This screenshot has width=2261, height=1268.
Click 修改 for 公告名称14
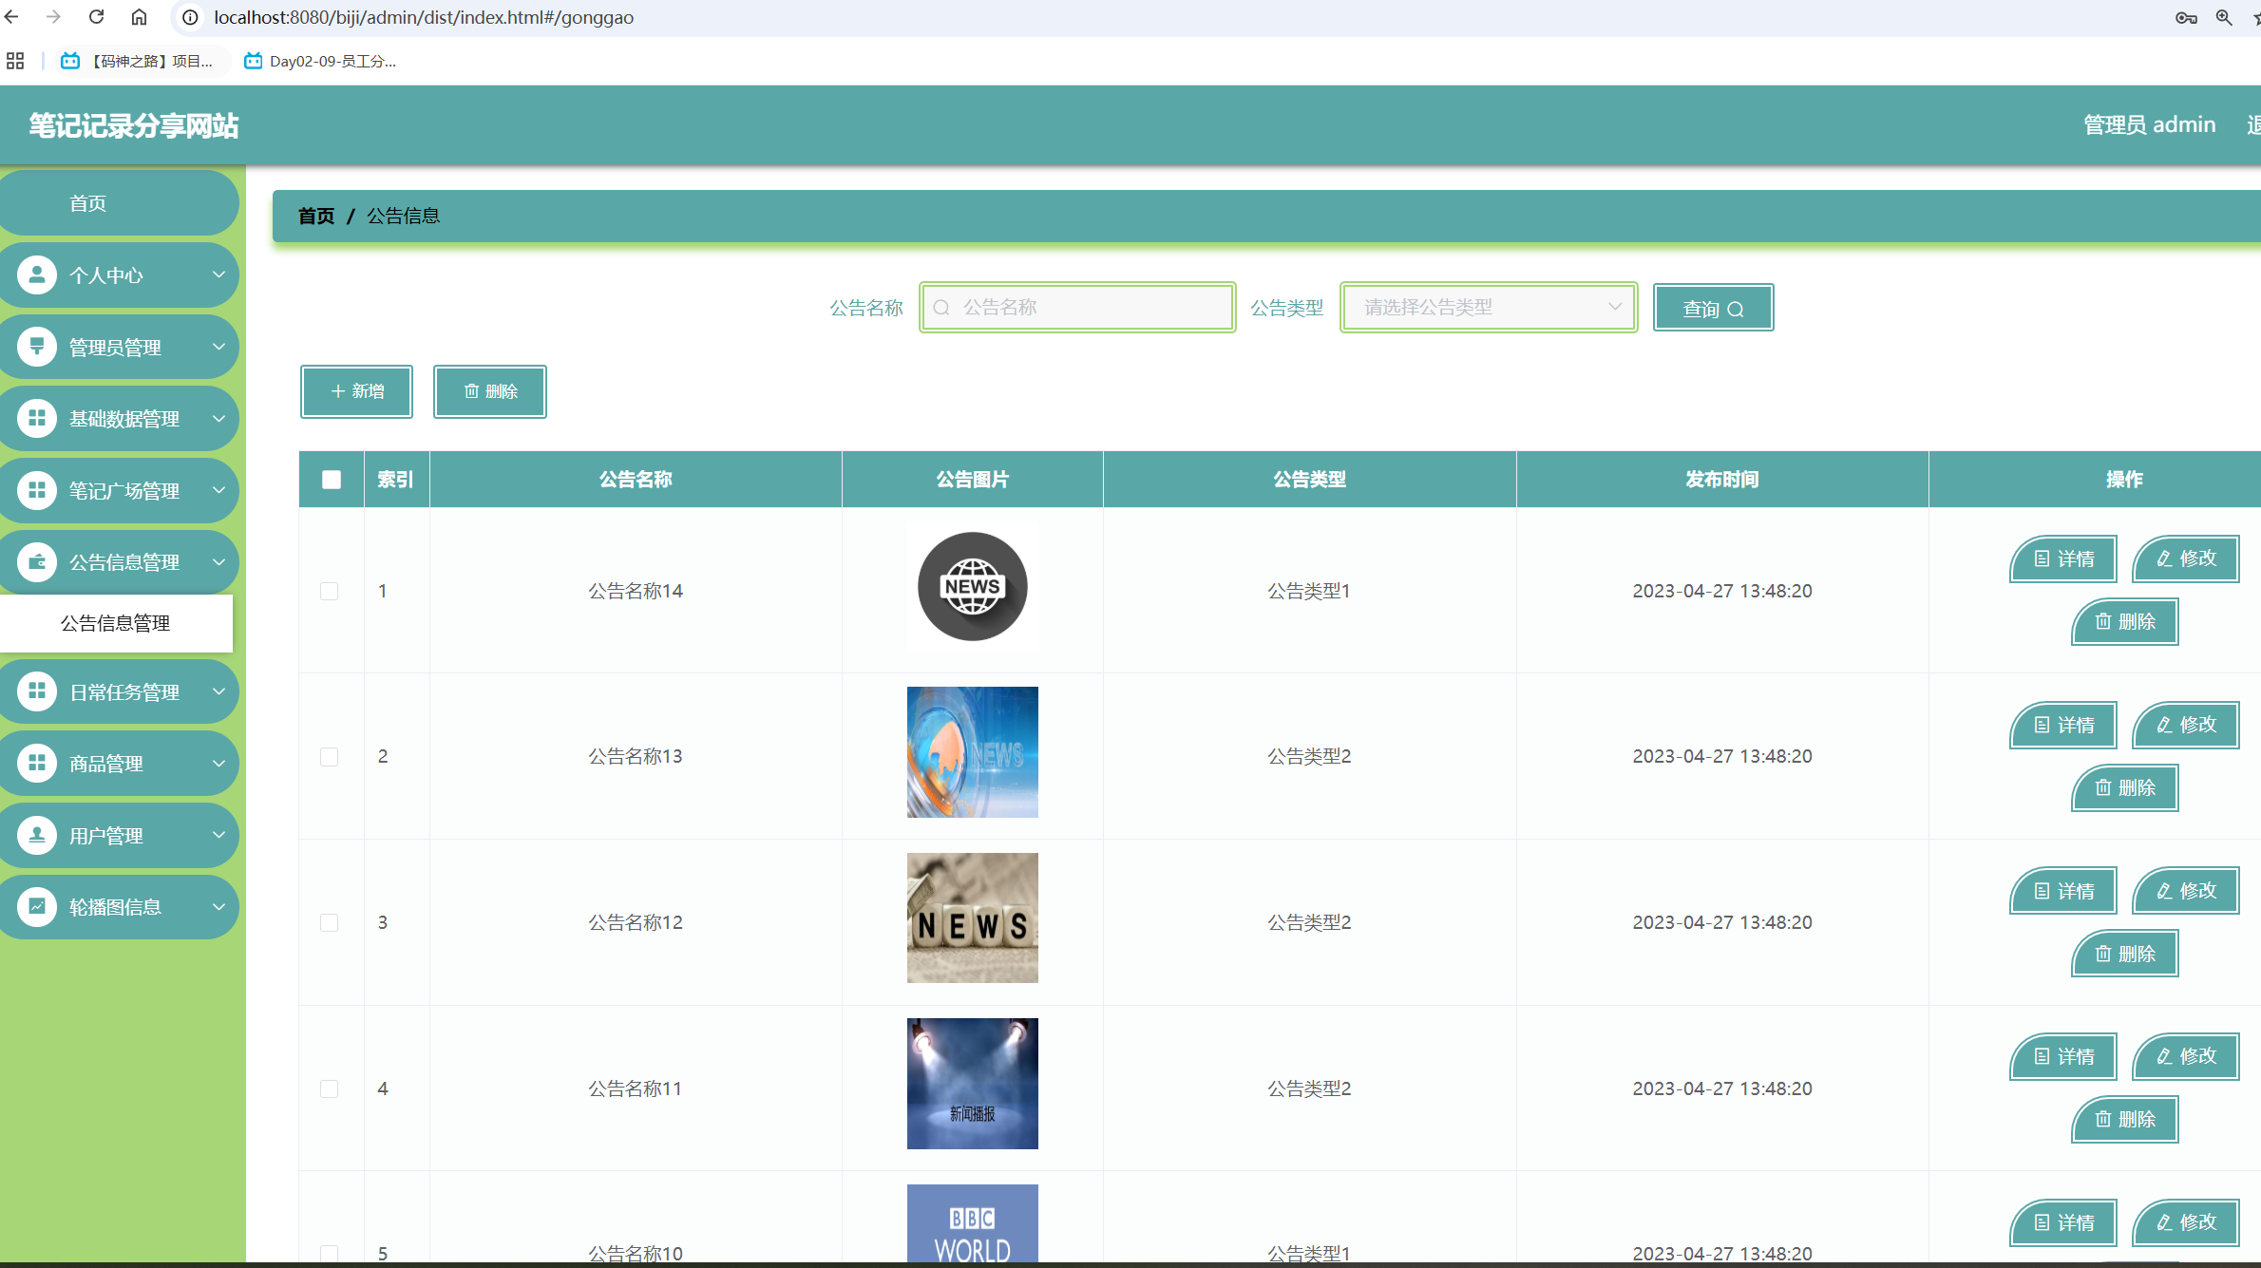(x=2186, y=558)
